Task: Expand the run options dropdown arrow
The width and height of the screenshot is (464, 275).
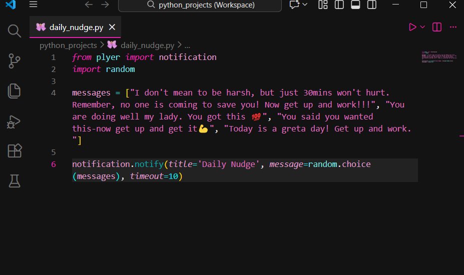Action: tap(422, 27)
